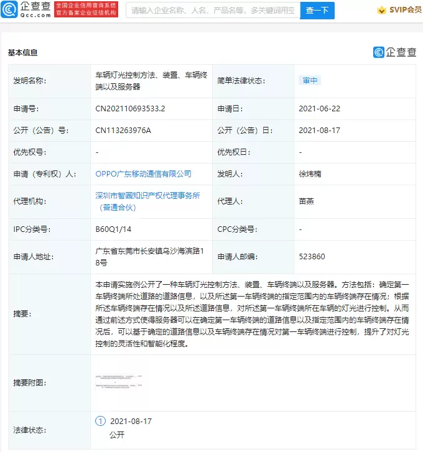Click the IPC classification B60Q1/14

coord(114,229)
